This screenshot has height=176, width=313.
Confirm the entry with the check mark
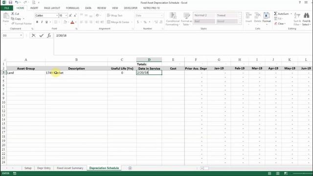click(41, 35)
